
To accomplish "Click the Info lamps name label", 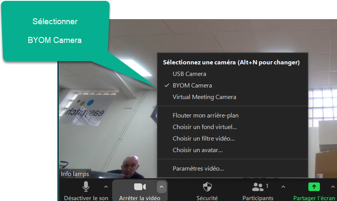I will click(75, 174).
